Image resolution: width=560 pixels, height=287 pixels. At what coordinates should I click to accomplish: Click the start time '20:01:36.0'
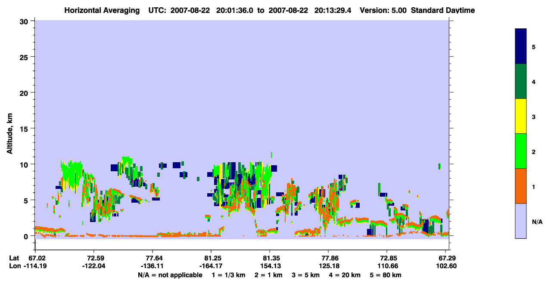pyautogui.click(x=235, y=10)
